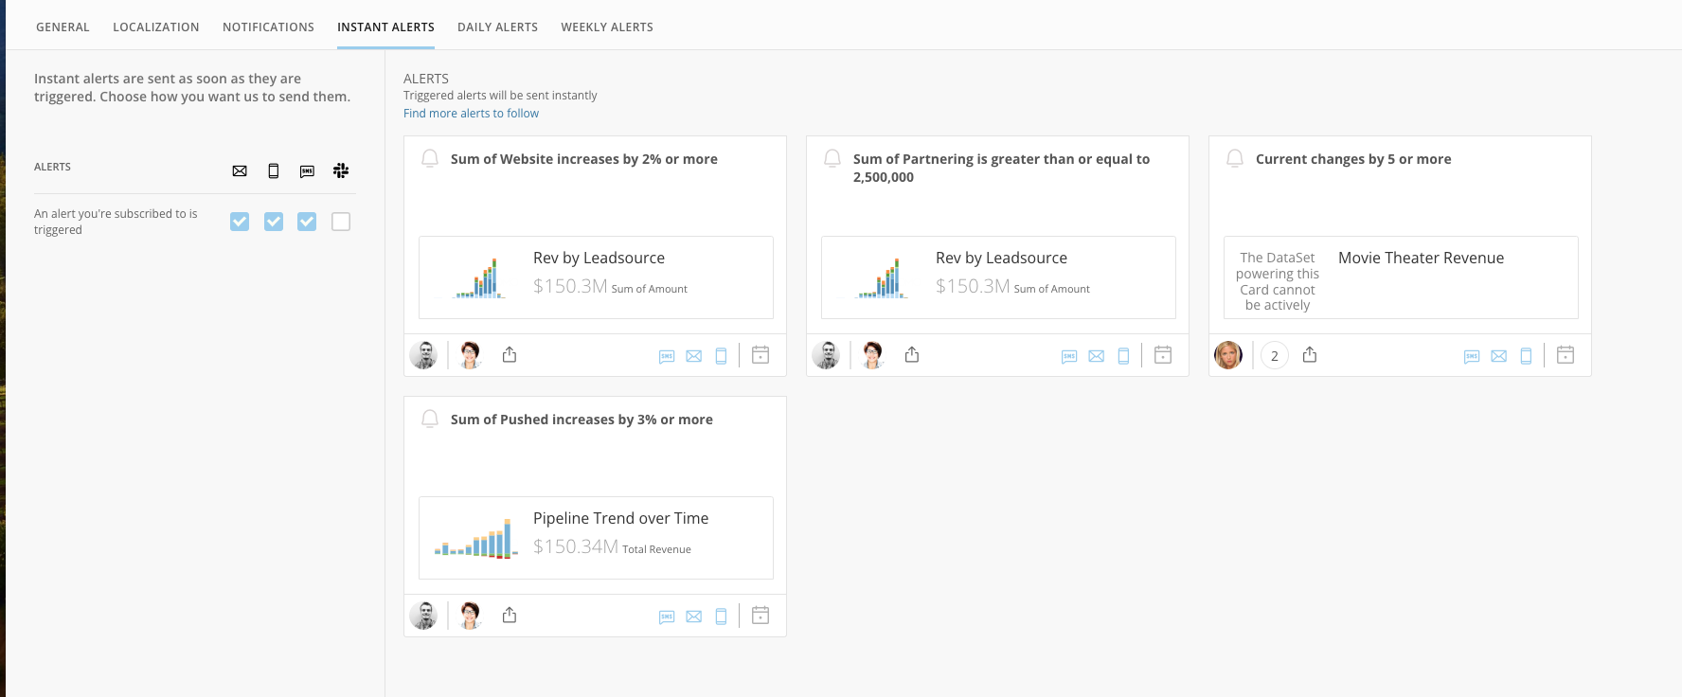This screenshot has height=697, width=1682.
Task: Uncheck the email checkbox for triggered alerts
Action: pos(240,222)
